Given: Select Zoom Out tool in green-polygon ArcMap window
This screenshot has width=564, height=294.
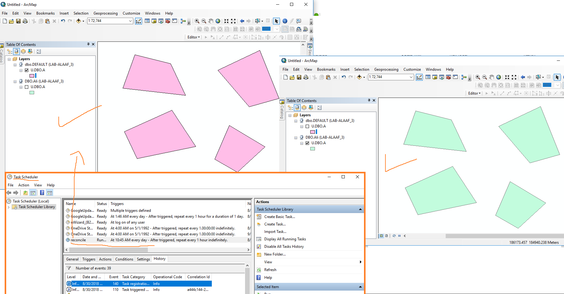Looking at the screenshot, I should (x=484, y=77).
